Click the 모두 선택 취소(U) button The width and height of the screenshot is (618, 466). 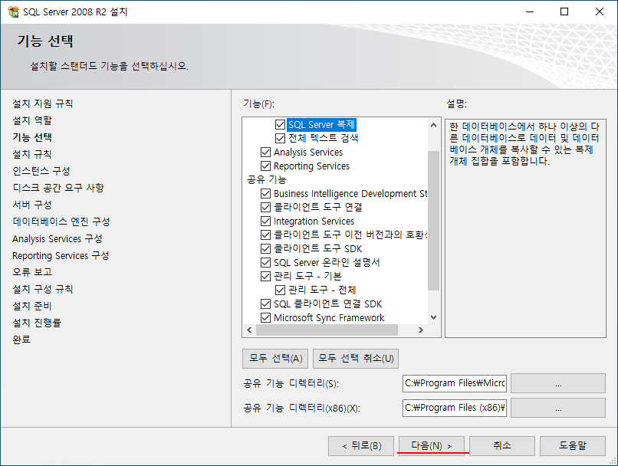tap(356, 359)
